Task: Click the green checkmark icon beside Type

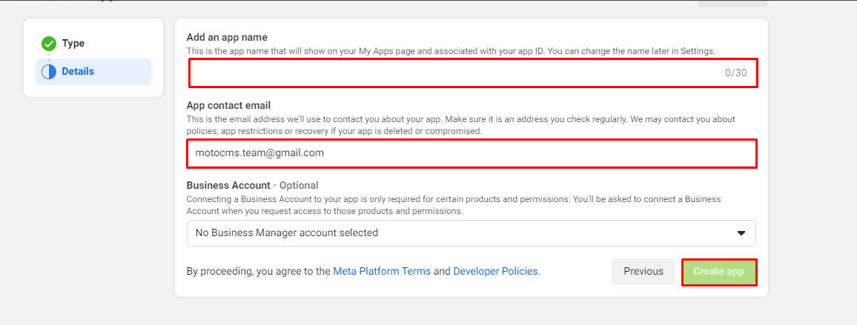Action: [49, 43]
